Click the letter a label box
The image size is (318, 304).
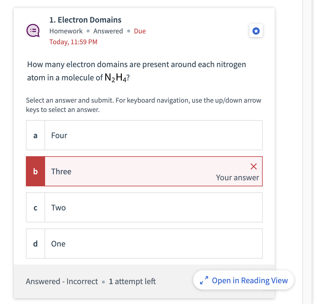35,135
